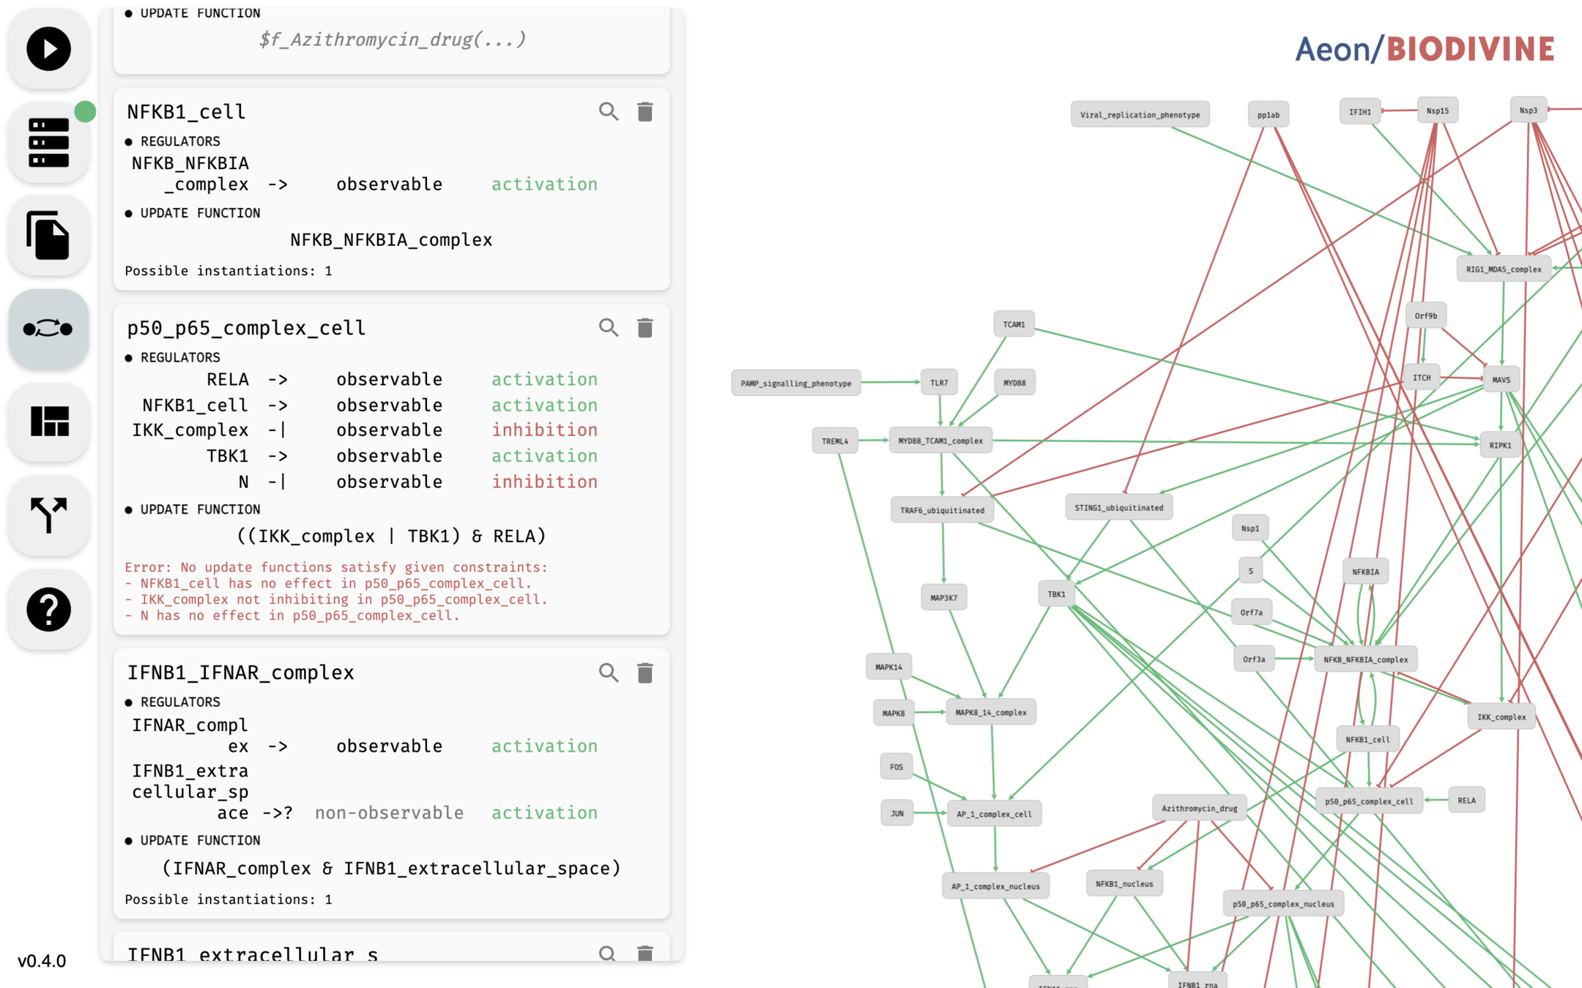This screenshot has height=988, width=1582.
Task: Change NFKB_NFKBIA_complex activation monotonicity
Action: click(x=544, y=184)
